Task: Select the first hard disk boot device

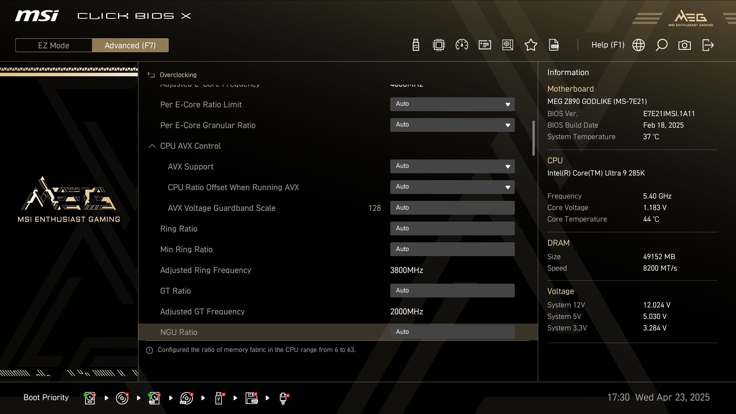Action: 90,398
